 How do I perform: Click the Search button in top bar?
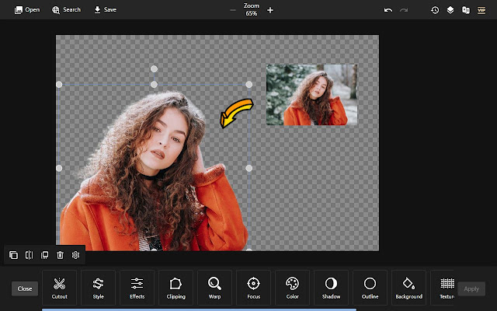point(66,10)
